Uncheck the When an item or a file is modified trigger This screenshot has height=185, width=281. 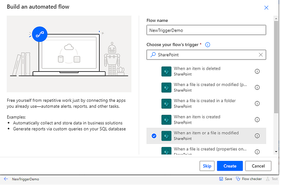click(x=154, y=136)
